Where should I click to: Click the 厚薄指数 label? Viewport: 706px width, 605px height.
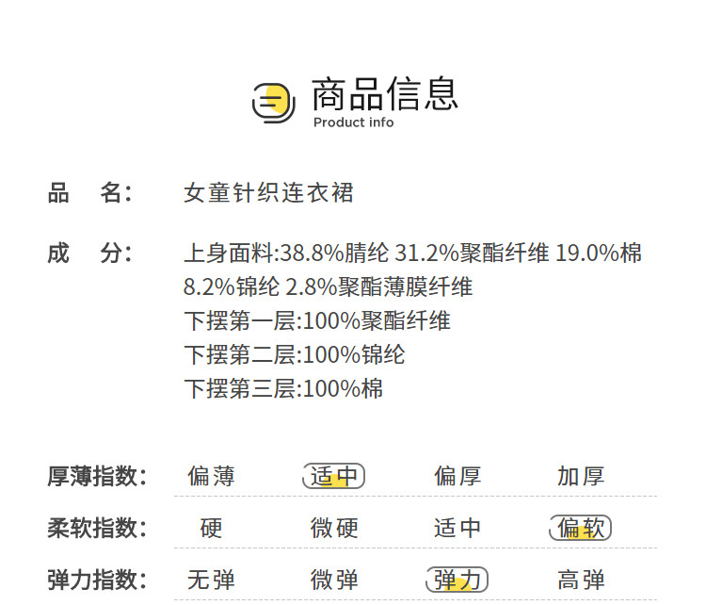[x=97, y=477]
